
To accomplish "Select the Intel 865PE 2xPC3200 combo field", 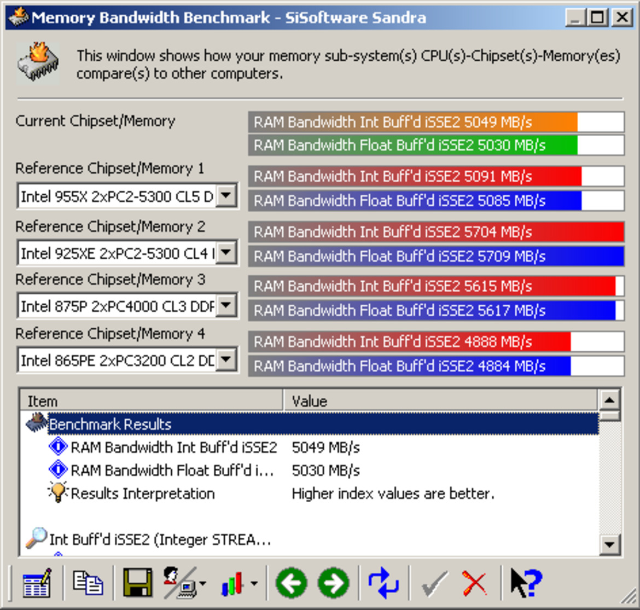I will pos(127,360).
